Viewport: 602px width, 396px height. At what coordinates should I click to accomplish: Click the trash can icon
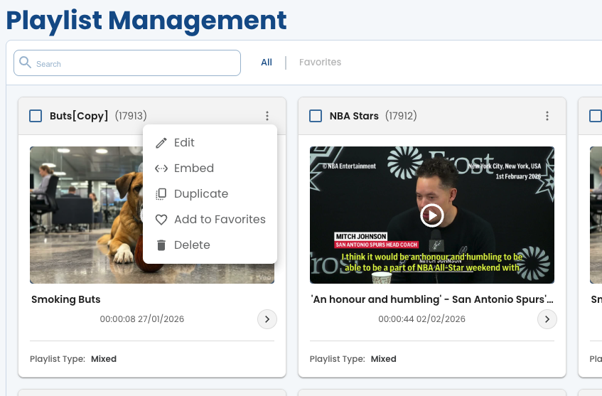click(x=161, y=245)
